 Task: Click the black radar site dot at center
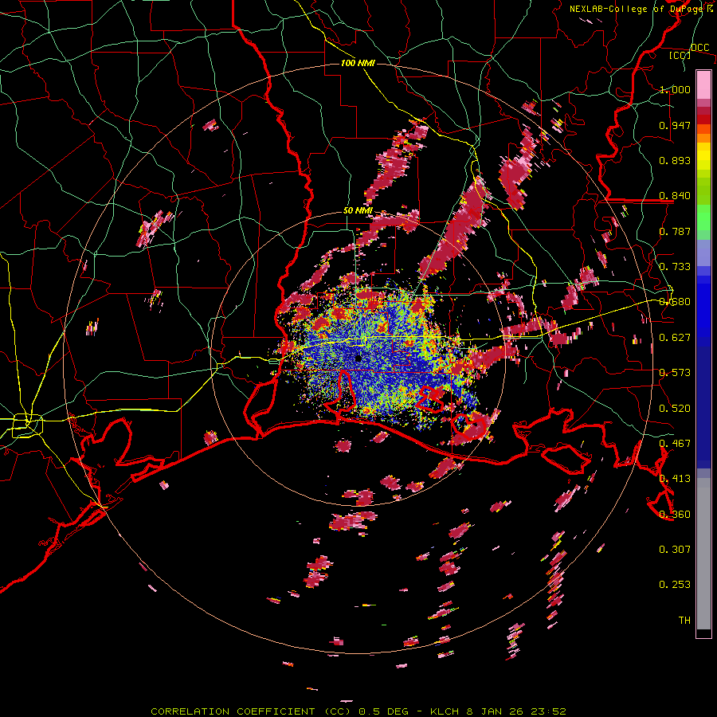(358, 358)
